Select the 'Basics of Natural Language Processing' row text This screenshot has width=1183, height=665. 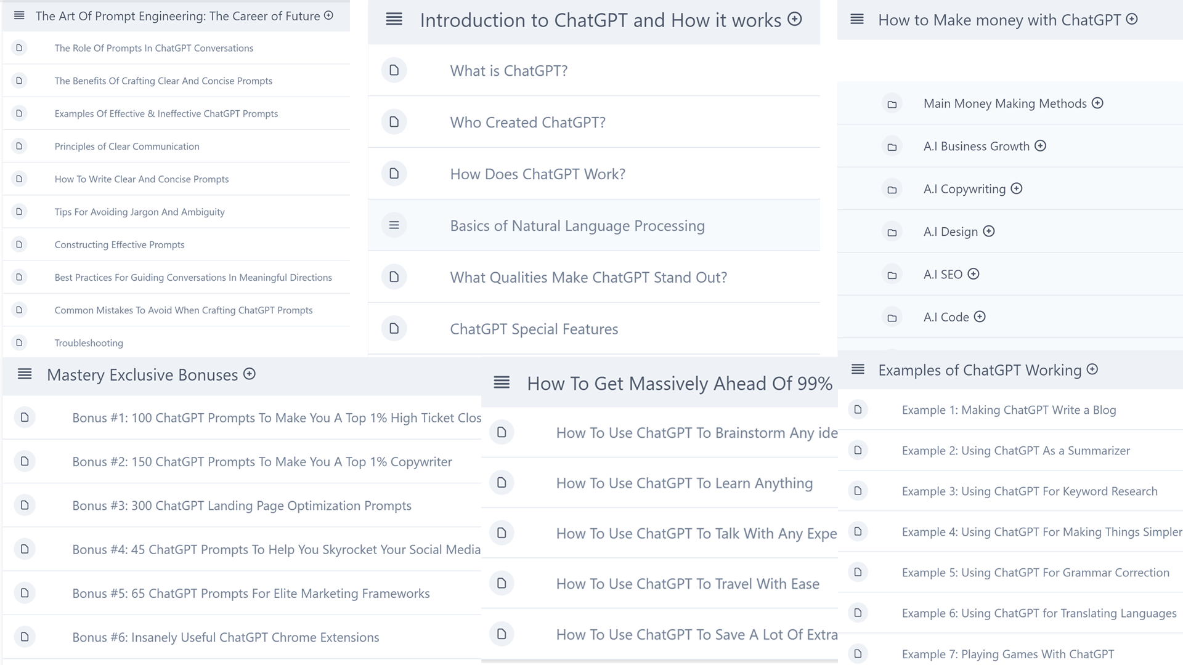tap(577, 225)
